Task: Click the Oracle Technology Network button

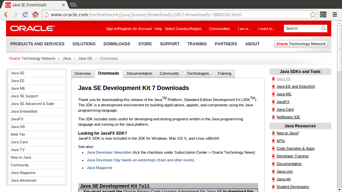Action: (x=301, y=44)
